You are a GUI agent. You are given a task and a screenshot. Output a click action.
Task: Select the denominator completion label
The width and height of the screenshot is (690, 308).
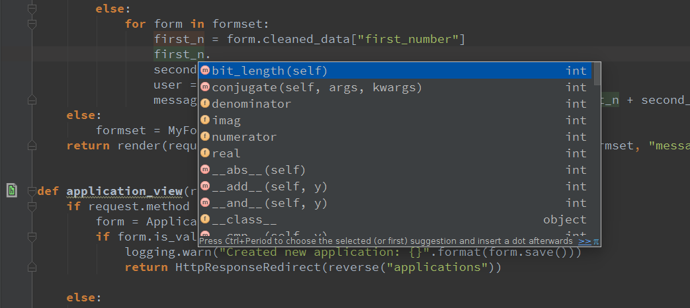[251, 104]
